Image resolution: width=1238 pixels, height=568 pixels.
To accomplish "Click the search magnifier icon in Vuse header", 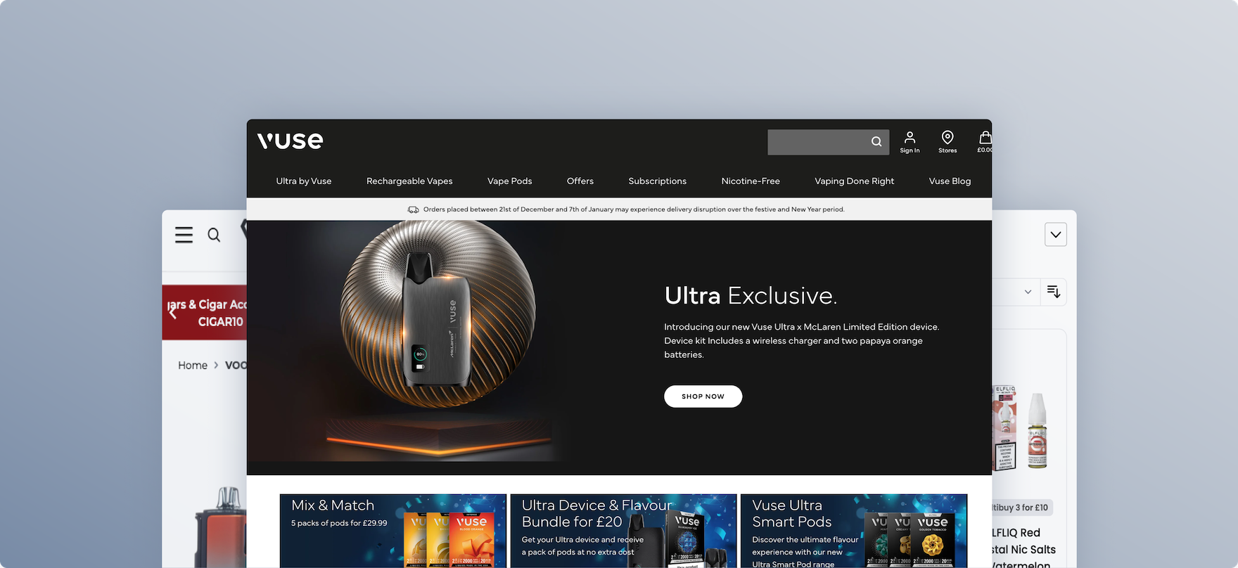I will (876, 142).
